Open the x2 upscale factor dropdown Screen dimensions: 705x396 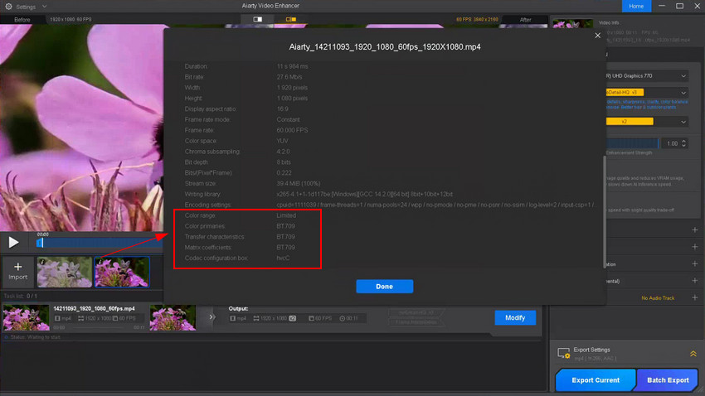(646, 122)
